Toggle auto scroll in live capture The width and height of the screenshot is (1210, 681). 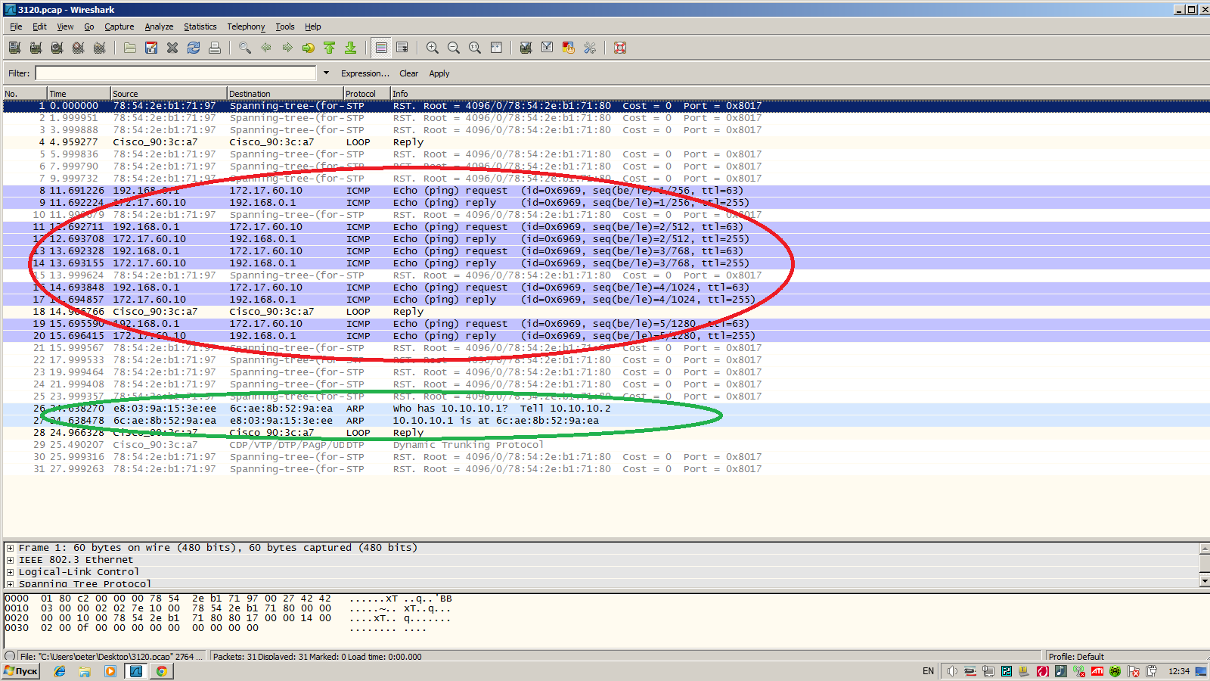(402, 48)
